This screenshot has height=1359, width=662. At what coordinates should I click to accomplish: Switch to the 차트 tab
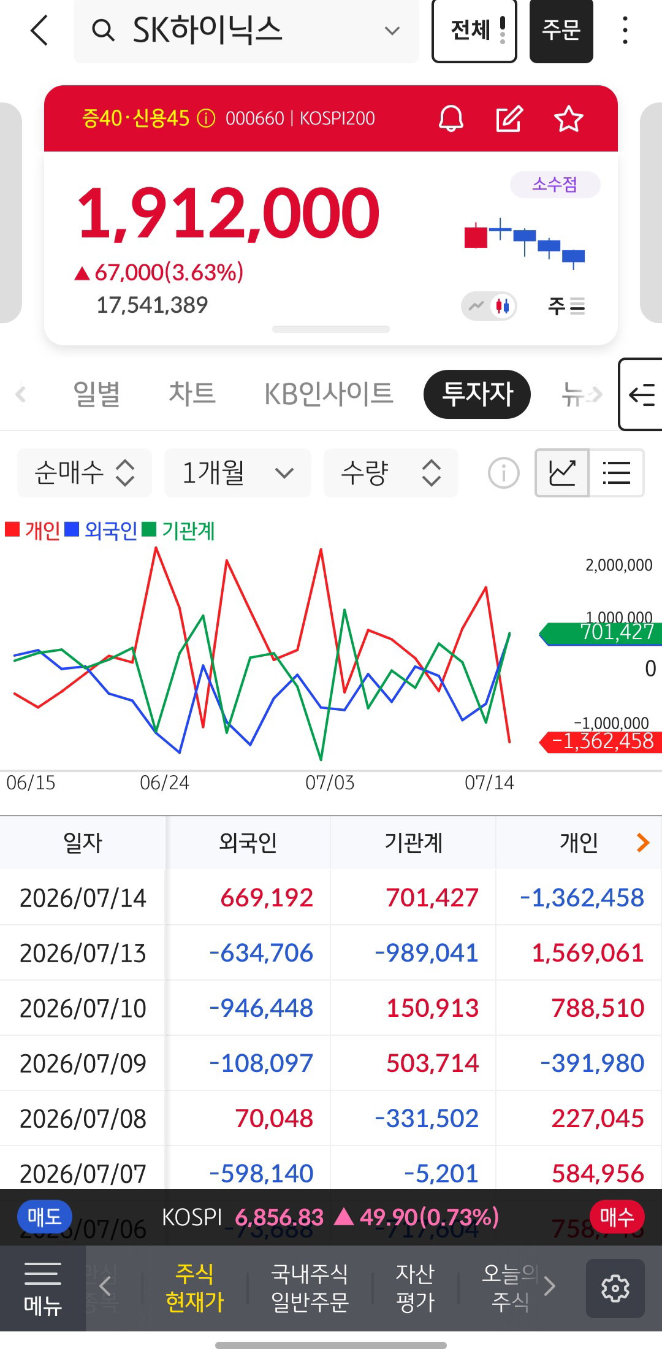(x=192, y=394)
